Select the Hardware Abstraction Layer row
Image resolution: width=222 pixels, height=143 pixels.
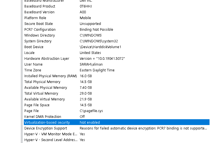click(x=47, y=58)
